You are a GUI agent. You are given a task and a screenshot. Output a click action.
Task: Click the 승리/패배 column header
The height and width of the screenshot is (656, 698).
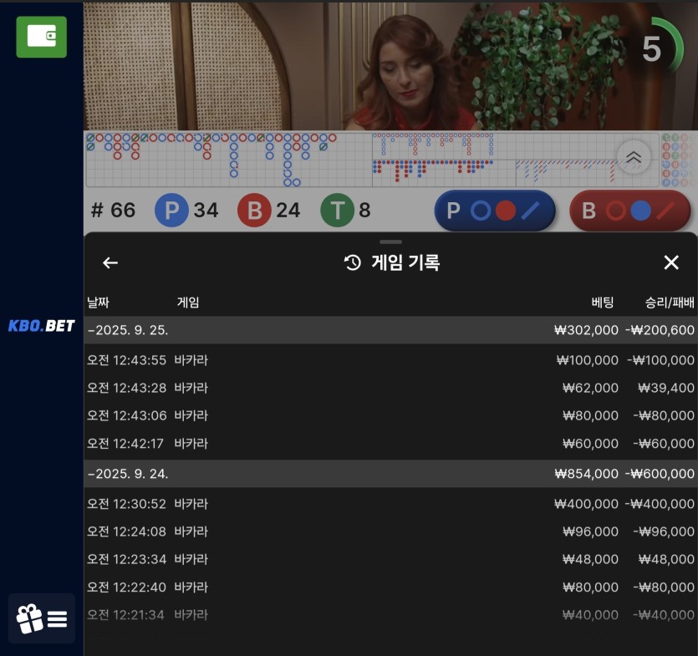pyautogui.click(x=669, y=302)
